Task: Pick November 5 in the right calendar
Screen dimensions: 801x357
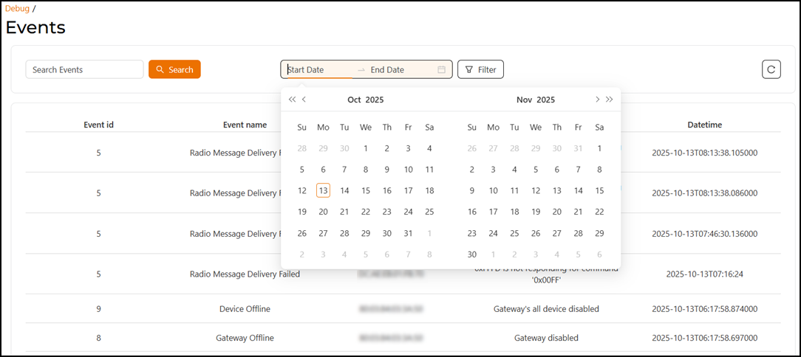Action: (536, 170)
